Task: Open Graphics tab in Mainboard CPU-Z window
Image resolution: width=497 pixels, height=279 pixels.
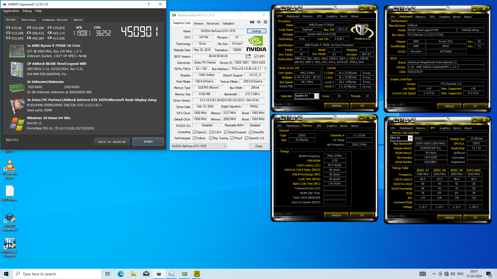Action: tap(444, 17)
